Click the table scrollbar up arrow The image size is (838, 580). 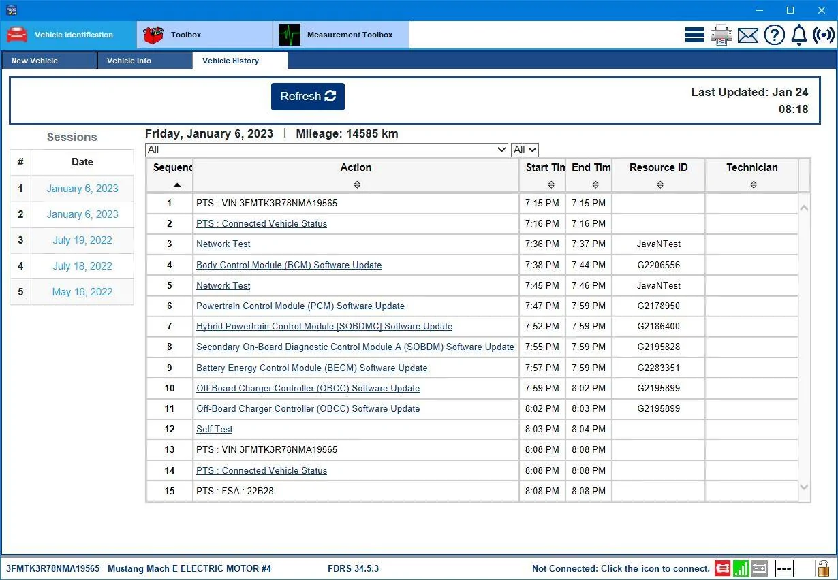pos(804,207)
